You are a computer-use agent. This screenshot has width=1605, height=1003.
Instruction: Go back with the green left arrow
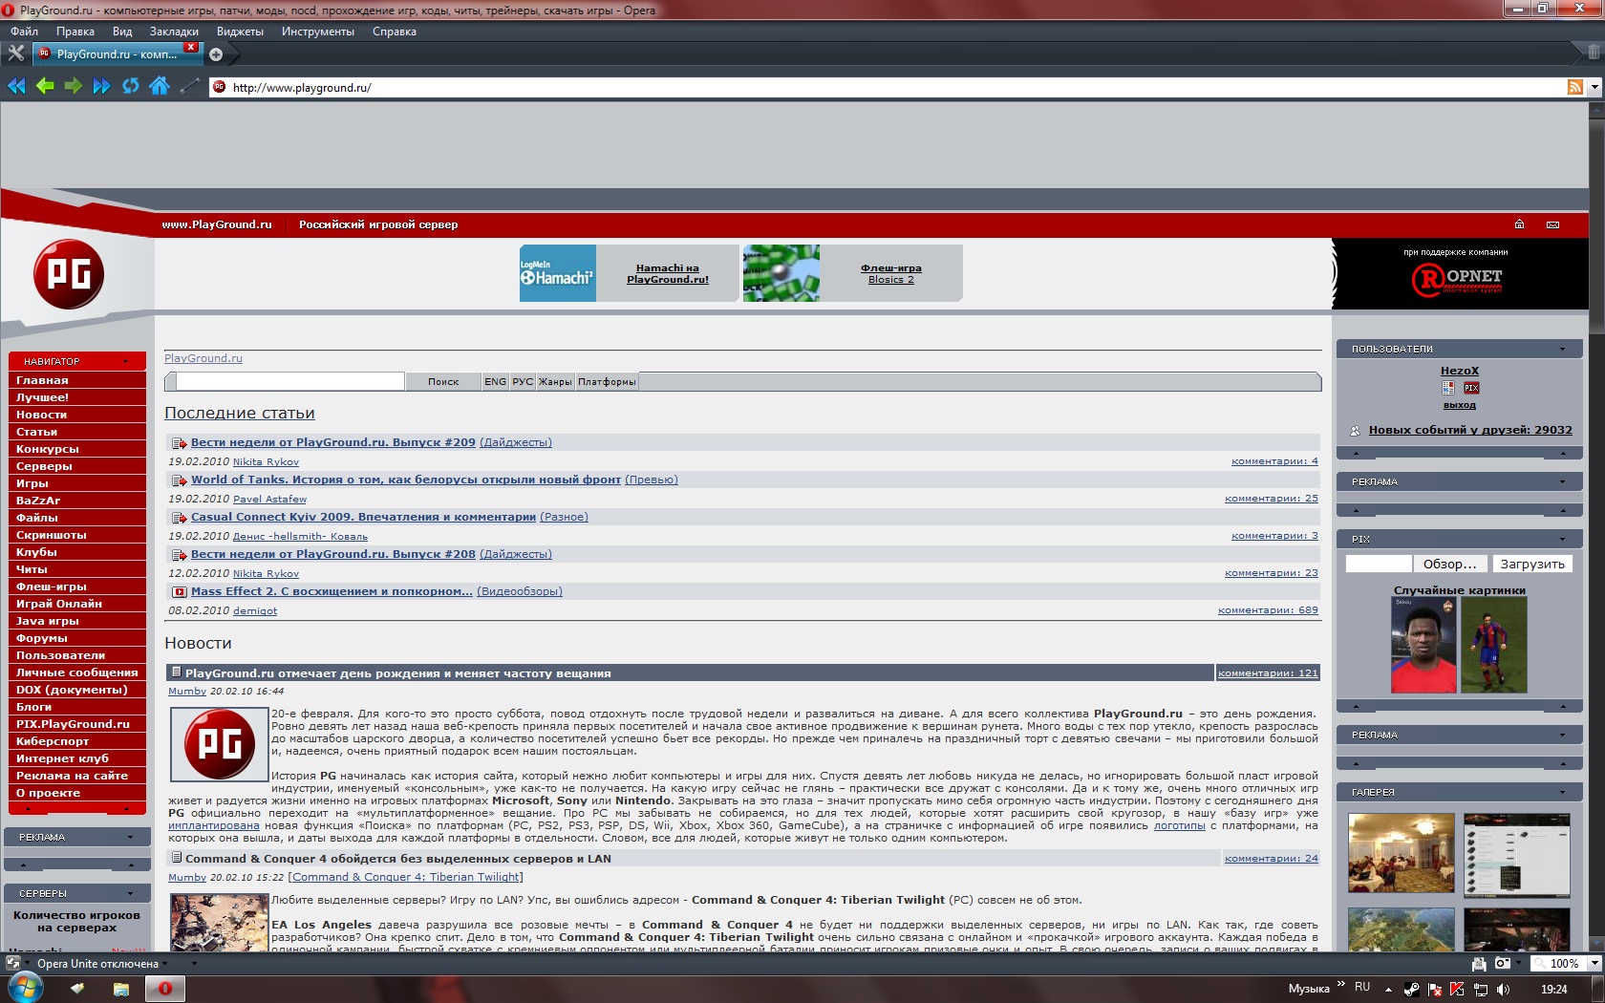(45, 86)
